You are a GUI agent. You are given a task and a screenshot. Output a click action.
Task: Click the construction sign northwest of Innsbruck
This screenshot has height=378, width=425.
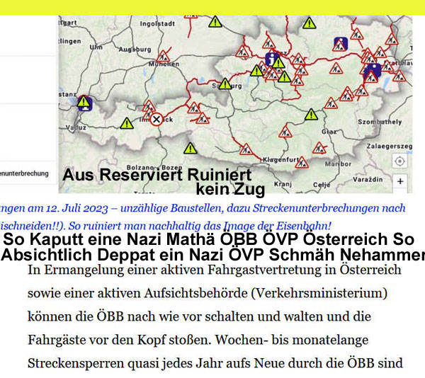click(148, 106)
